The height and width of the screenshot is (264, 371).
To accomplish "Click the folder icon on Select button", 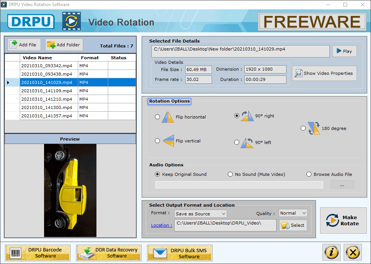I will coord(285,225).
